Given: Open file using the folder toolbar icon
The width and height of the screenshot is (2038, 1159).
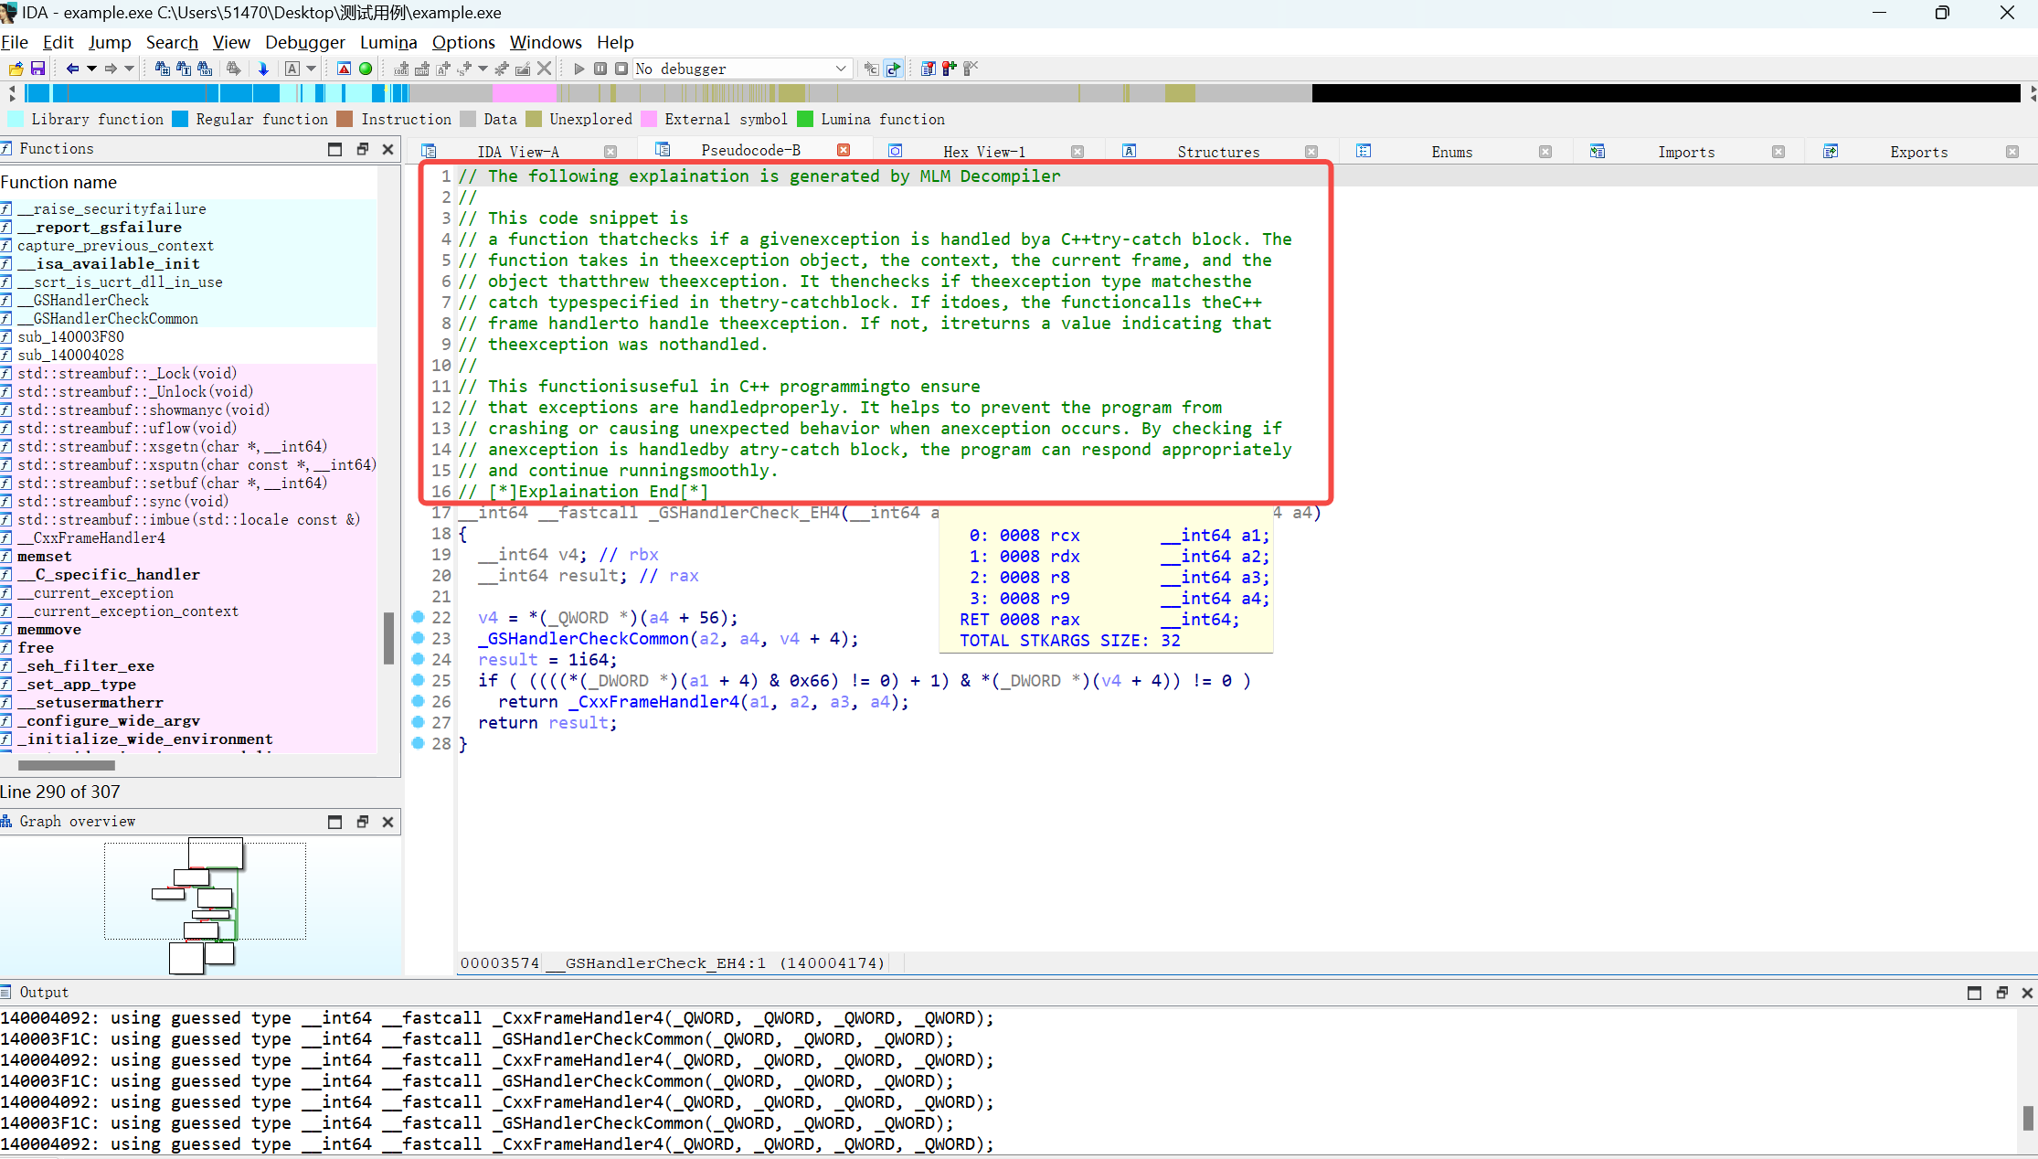Looking at the screenshot, I should pos(16,69).
